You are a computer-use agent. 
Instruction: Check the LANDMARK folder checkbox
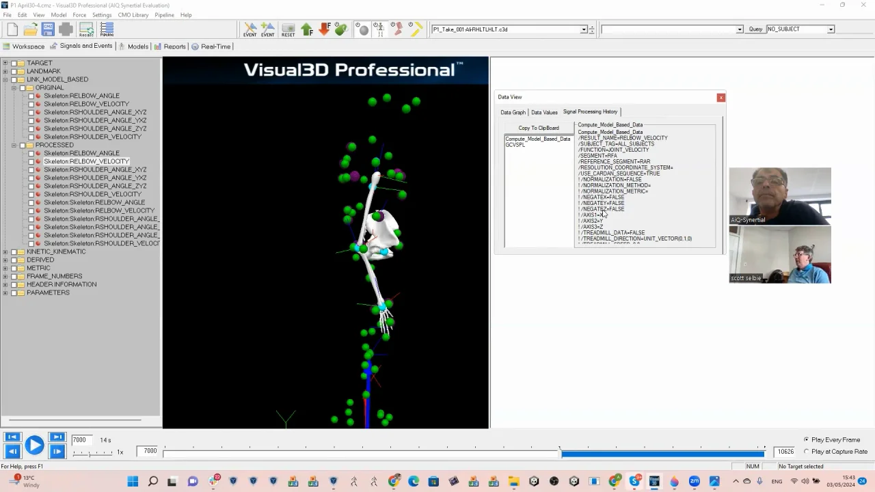click(x=13, y=71)
